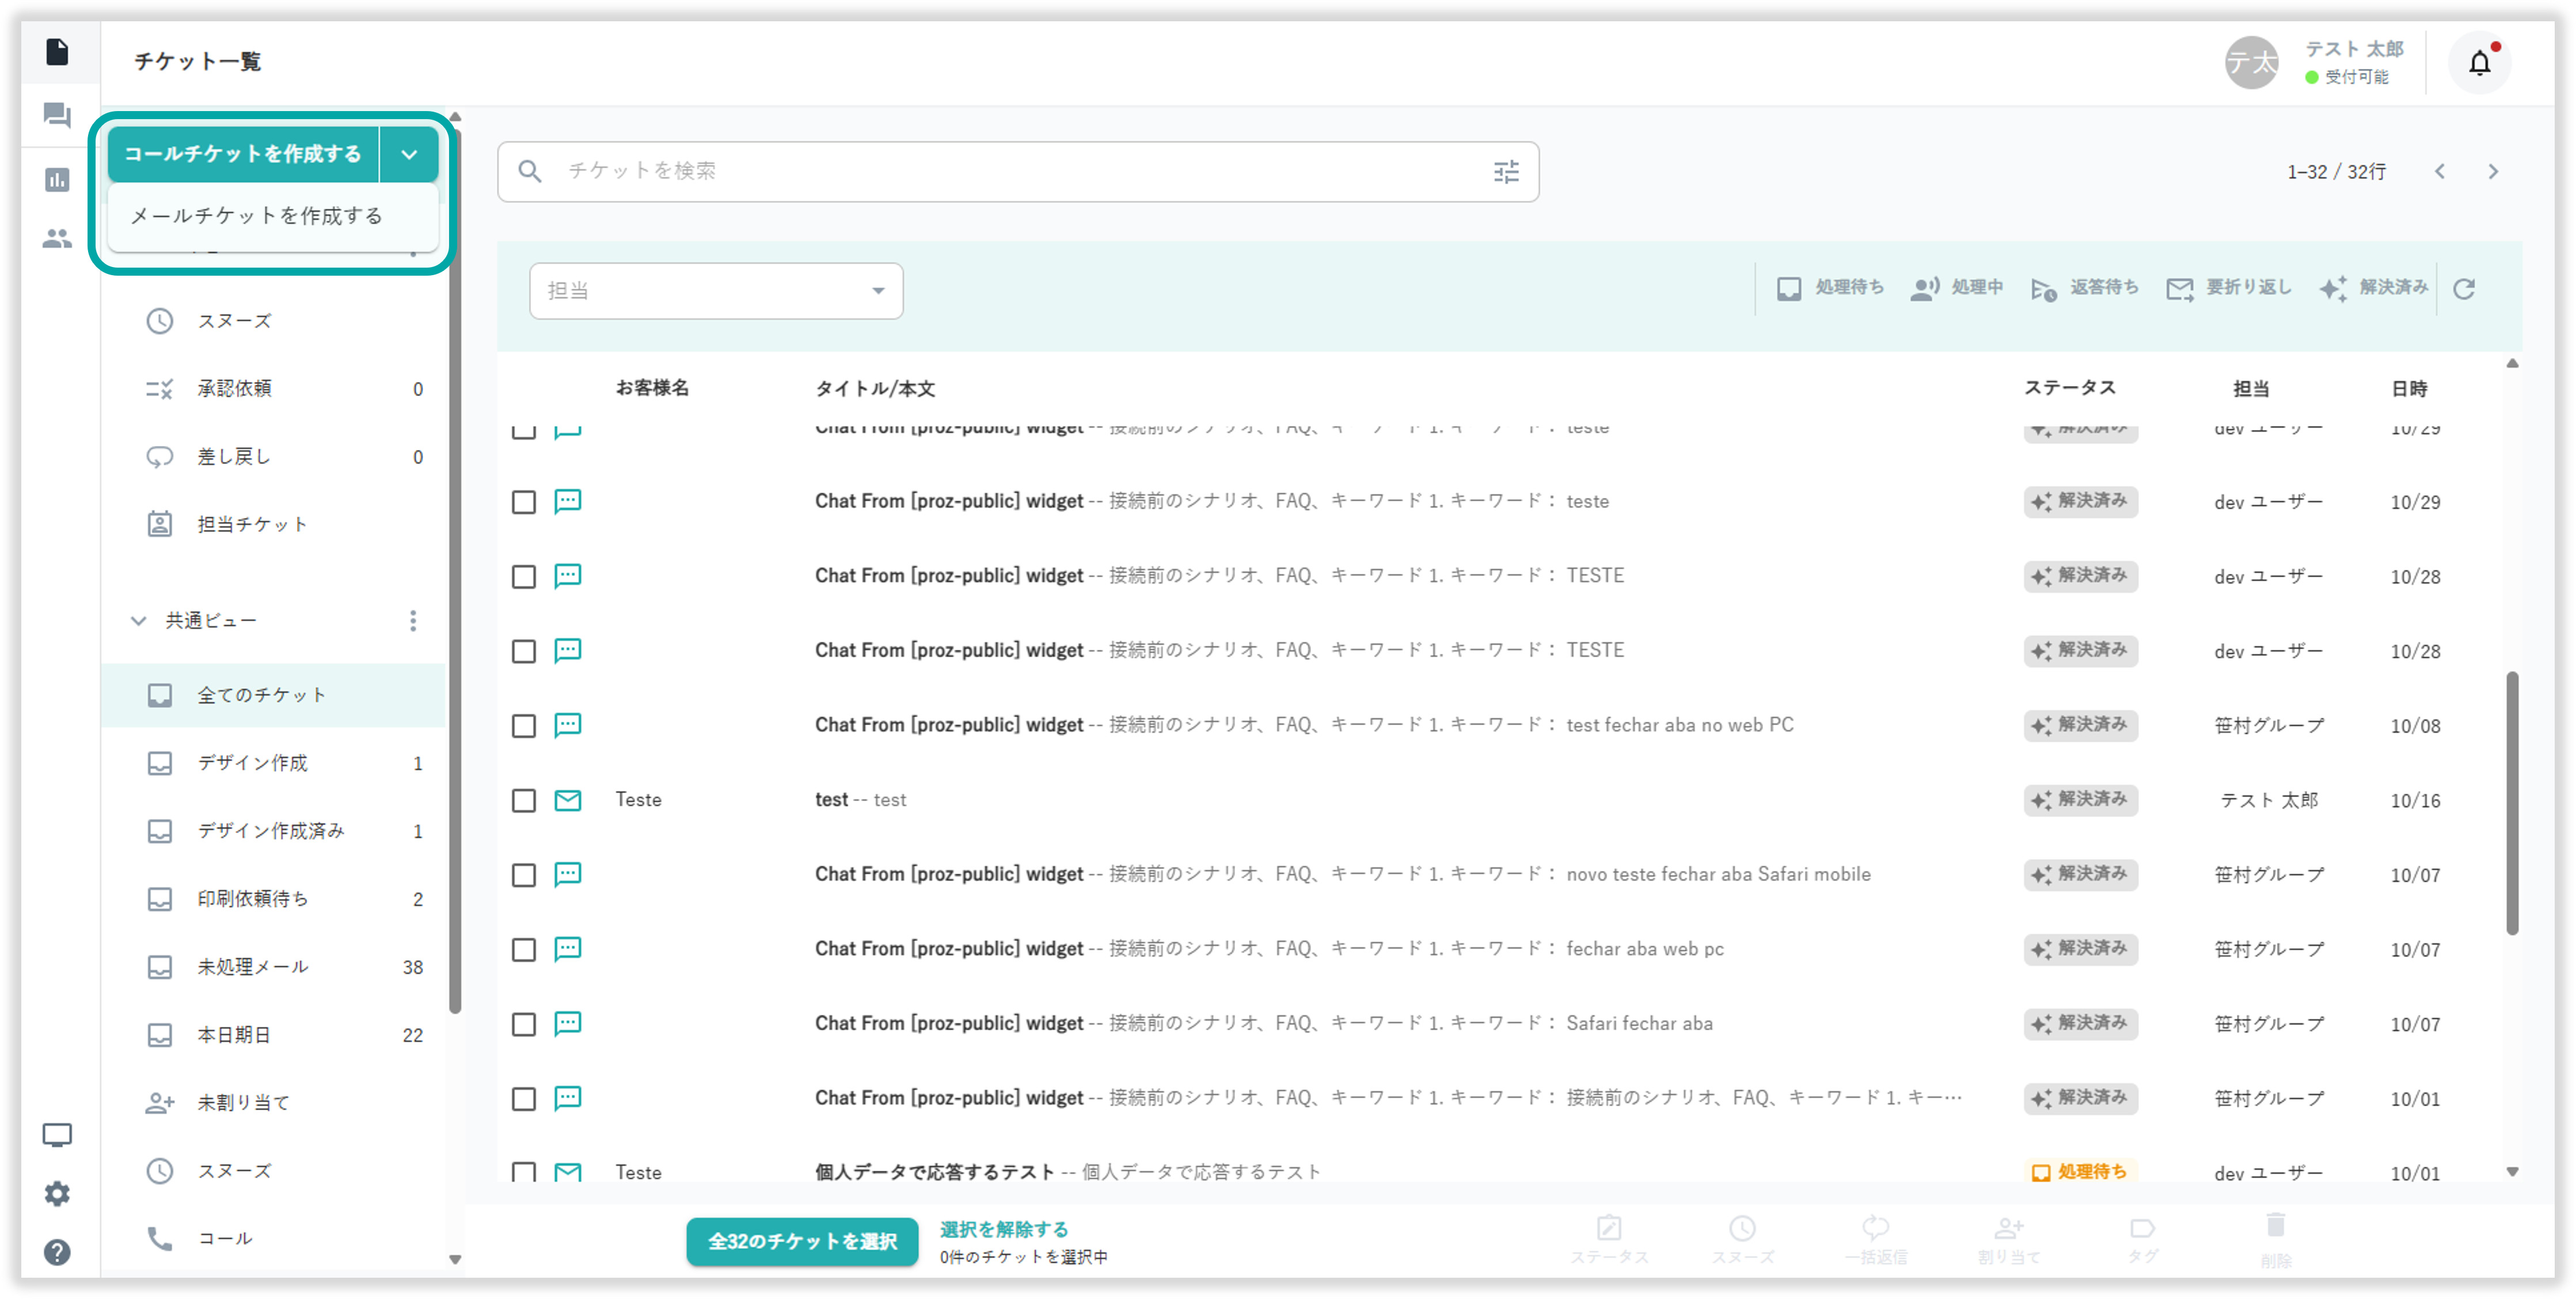
Task: Click the notification bell icon
Action: click(2479, 63)
